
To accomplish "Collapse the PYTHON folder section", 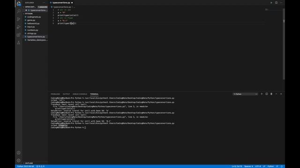I will pos(28,14).
